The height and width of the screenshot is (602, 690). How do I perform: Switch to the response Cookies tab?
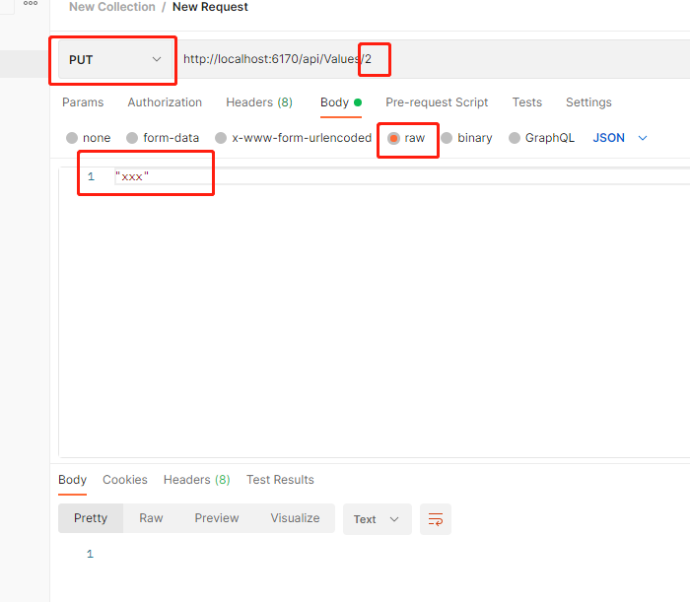(x=125, y=480)
